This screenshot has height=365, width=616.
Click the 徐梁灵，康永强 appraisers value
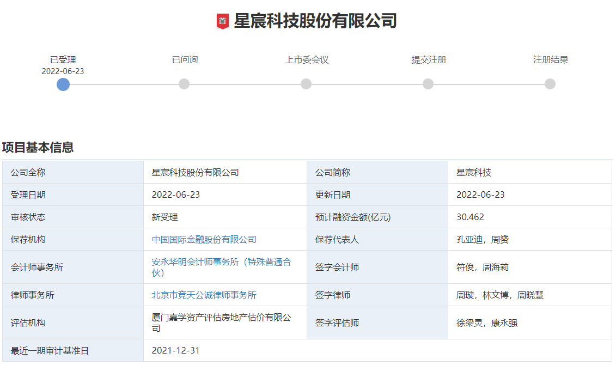click(487, 323)
